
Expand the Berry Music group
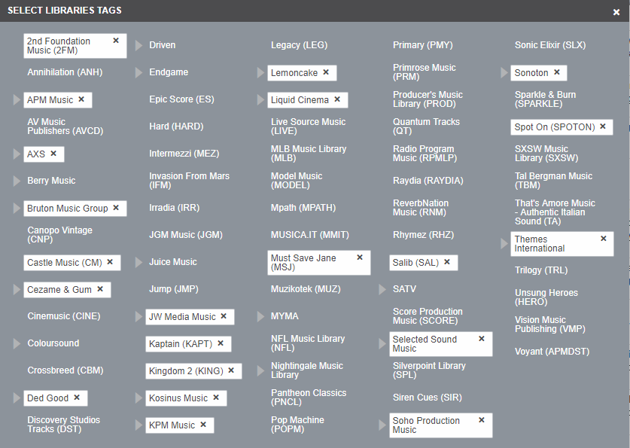point(17,181)
